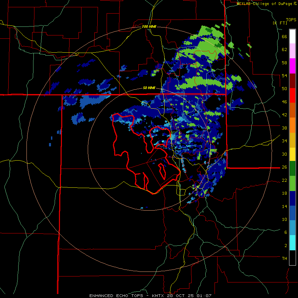This screenshot has height=298, width=298.
Task: Click the orange 38-42 kft legend swatch
Action: click(x=292, y=125)
